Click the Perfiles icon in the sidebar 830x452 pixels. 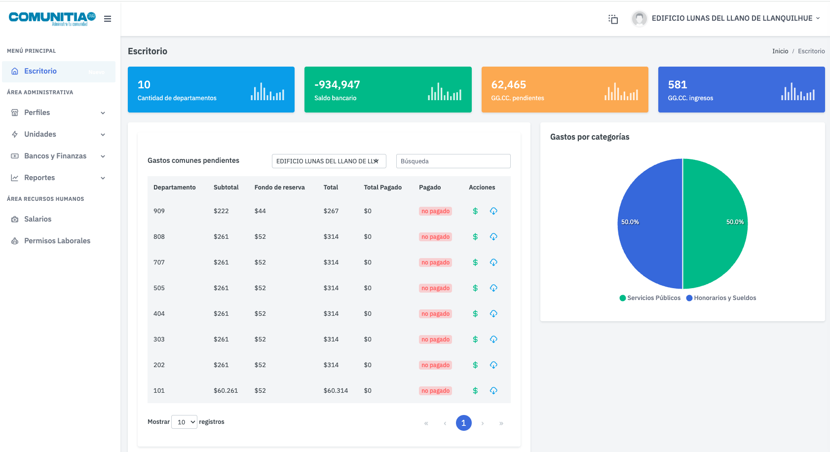pyautogui.click(x=15, y=113)
